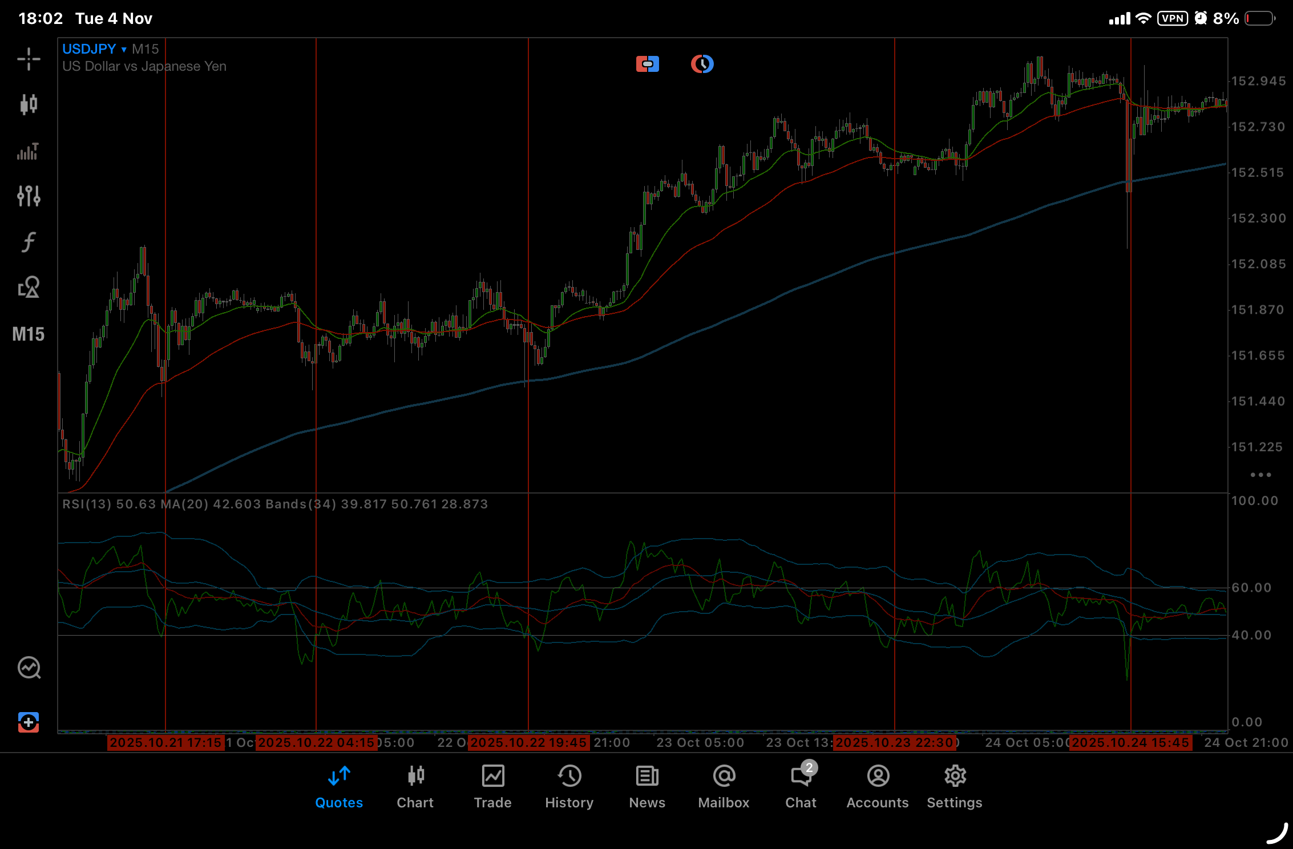
Task: Tap the red-blue plus icon
Action: coord(29,722)
